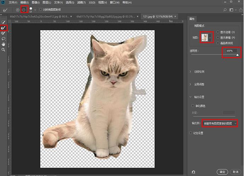Open the 编辑(E) menu

coord(24,2)
